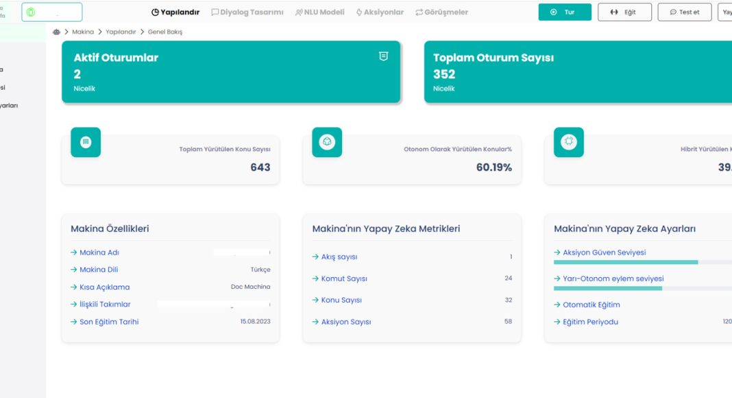Click the Makina Dili row
The width and height of the screenshot is (732, 398).
pos(171,270)
